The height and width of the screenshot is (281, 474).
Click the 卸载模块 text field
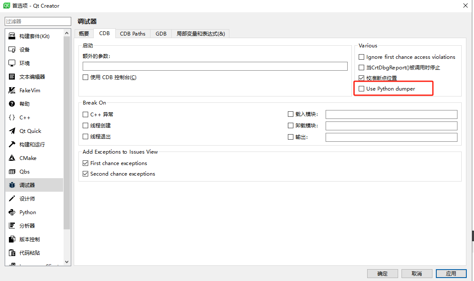[391, 126]
